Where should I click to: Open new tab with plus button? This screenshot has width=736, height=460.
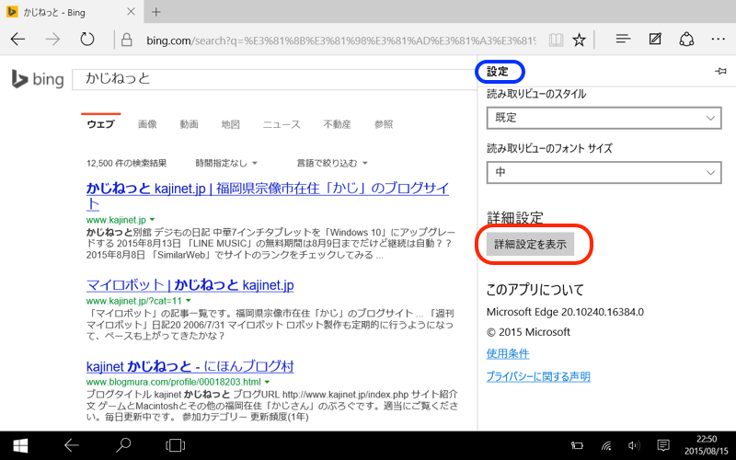click(x=156, y=12)
